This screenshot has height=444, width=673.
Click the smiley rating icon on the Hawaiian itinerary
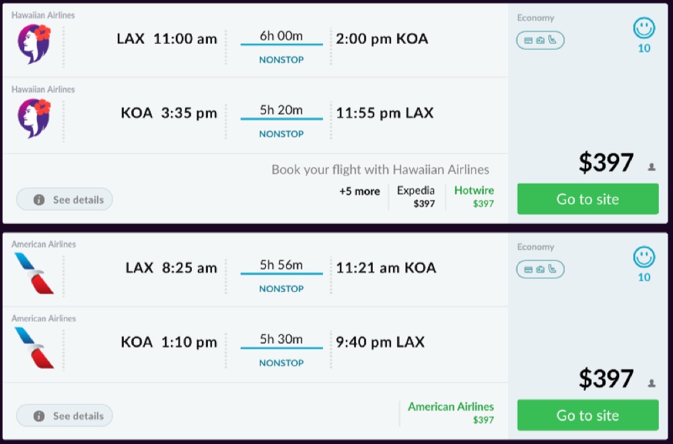click(644, 28)
